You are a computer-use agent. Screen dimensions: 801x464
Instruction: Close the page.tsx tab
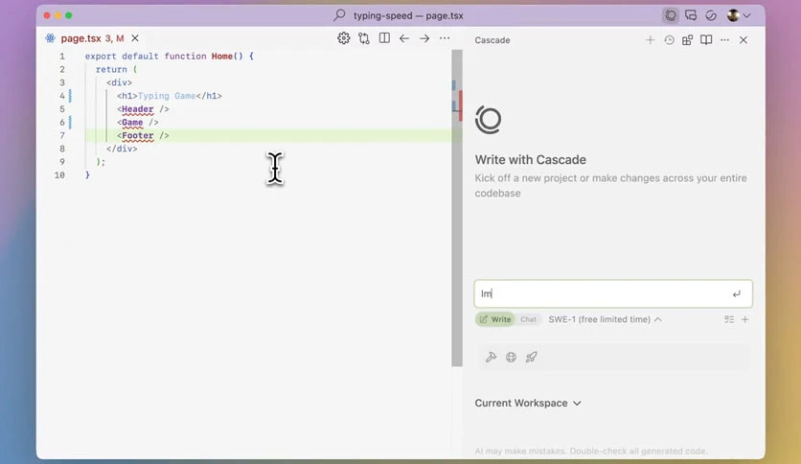135,38
